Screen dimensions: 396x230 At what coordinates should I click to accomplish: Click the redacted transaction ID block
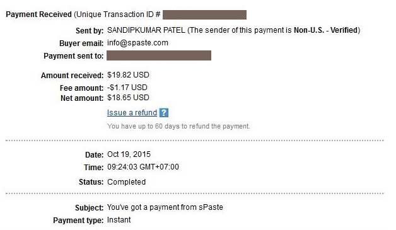tap(204, 14)
